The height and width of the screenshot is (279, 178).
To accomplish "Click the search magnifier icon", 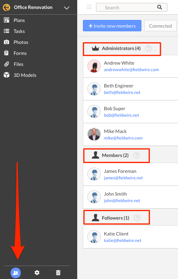I will click(159, 7).
